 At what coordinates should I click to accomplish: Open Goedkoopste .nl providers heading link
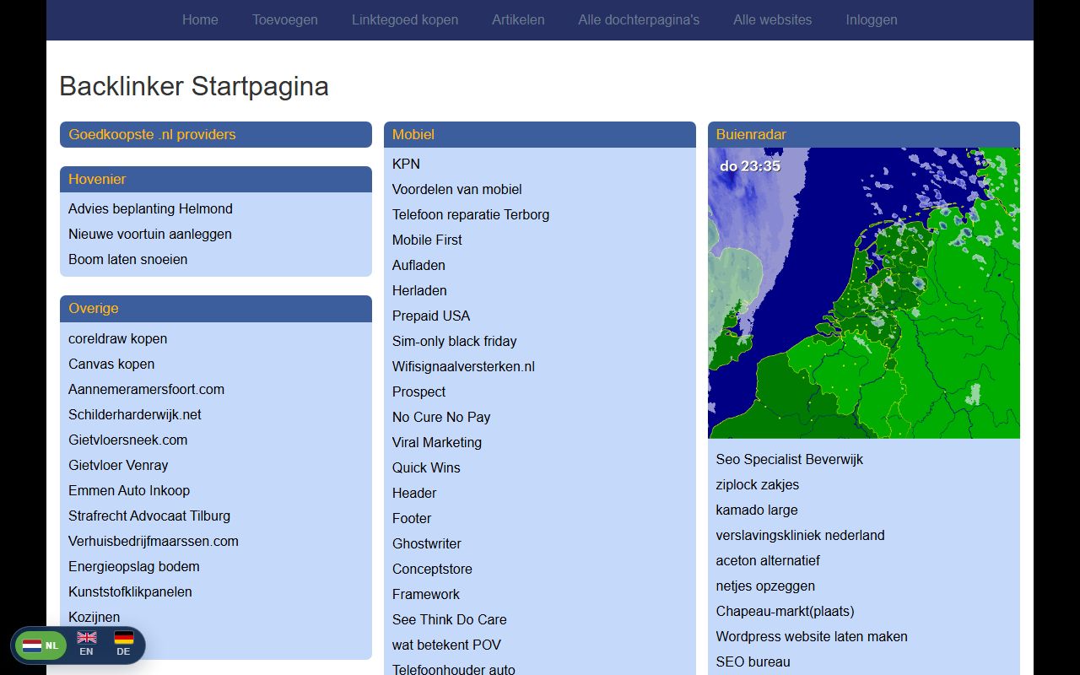point(152,134)
